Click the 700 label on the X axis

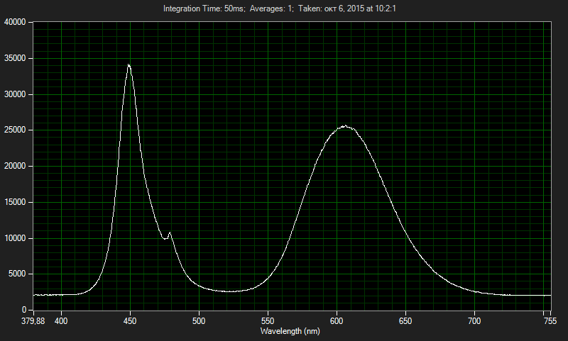point(474,321)
